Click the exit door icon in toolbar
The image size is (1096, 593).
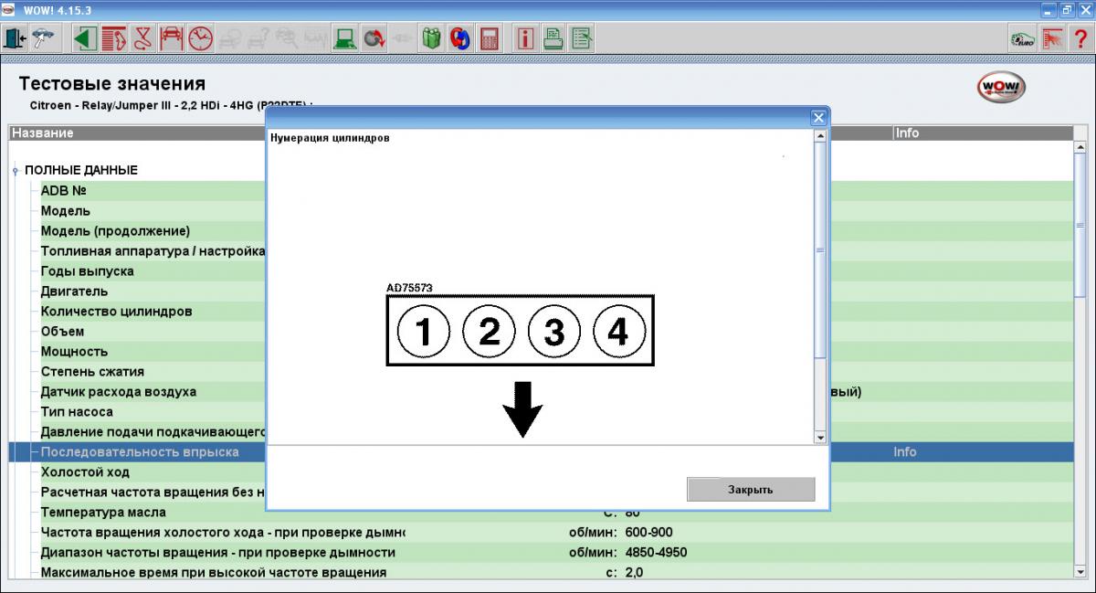(15, 38)
